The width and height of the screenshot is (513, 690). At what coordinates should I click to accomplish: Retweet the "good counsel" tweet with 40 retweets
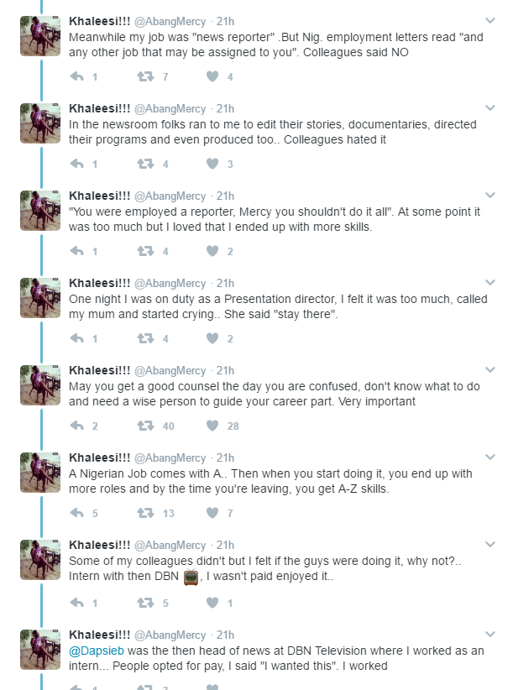click(x=144, y=426)
